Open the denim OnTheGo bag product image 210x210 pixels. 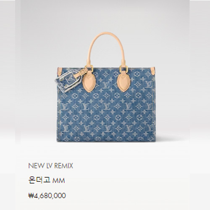click(x=106, y=87)
